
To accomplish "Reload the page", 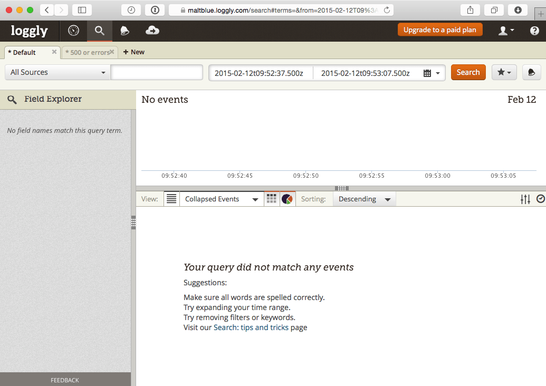I will coord(387,10).
